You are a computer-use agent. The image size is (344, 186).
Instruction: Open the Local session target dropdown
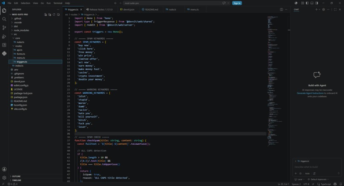coord(300,180)
